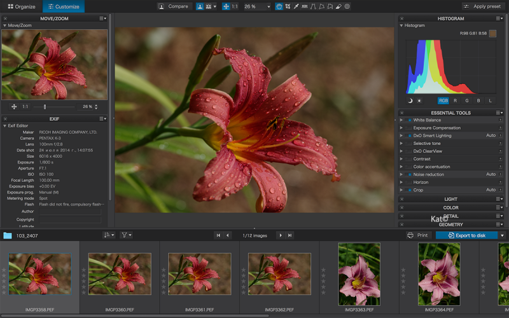Screen dimensions: 509x318
Task: Open the zoom percentage dropdown
Action: 268,6
